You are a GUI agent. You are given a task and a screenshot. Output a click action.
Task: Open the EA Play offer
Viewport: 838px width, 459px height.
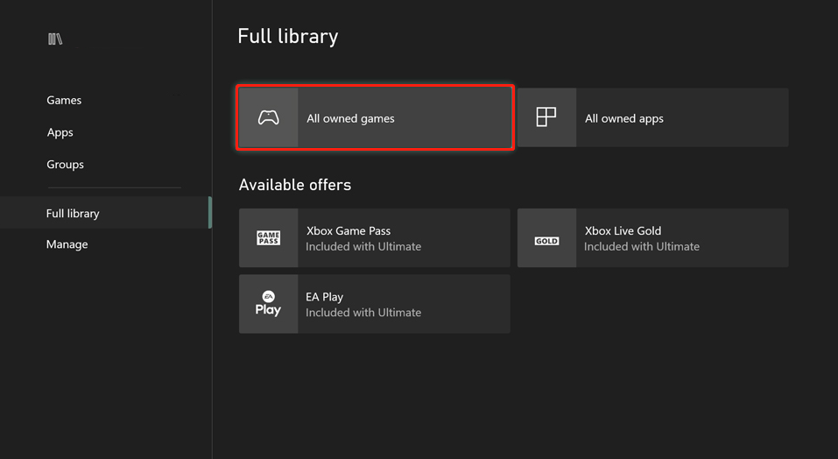point(375,304)
